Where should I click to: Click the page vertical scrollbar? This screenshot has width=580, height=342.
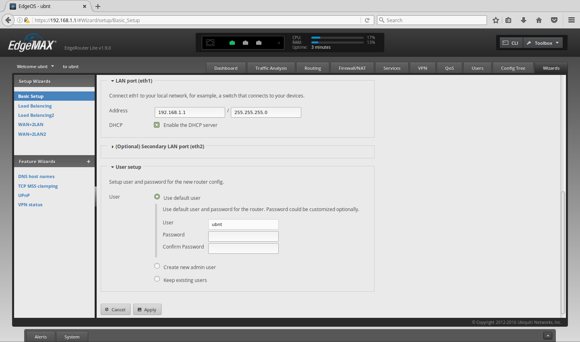pos(563,253)
